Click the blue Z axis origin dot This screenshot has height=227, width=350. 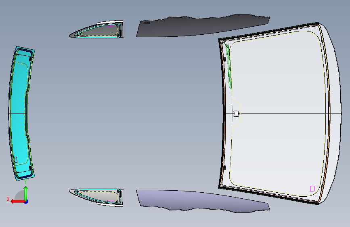pyautogui.click(x=26, y=202)
